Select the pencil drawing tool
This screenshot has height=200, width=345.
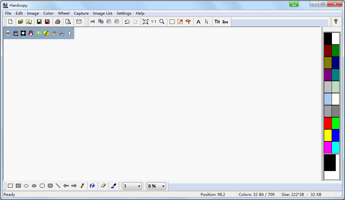click(x=83, y=186)
